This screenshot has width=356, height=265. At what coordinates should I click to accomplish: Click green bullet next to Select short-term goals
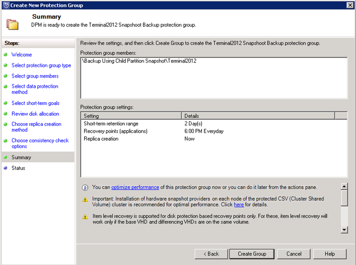tap(6, 103)
